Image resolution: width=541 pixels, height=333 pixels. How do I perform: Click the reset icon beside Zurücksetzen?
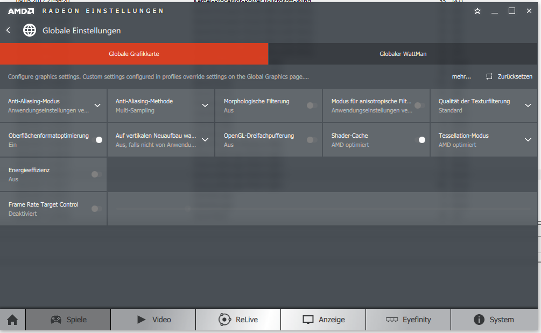[489, 76]
